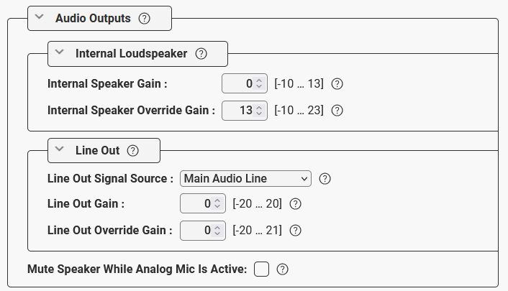Click the Internal Speaker Override Gain spinner arrows
The width and height of the screenshot is (508, 291).
click(260, 111)
